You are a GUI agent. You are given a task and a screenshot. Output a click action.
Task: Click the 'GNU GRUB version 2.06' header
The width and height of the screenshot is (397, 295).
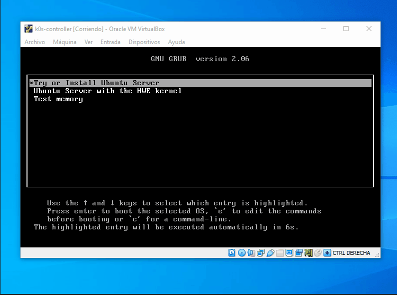[x=200, y=59]
